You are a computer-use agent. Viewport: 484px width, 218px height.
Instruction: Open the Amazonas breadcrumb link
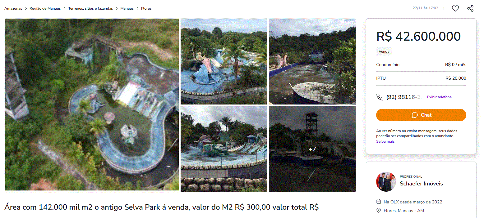point(13,8)
